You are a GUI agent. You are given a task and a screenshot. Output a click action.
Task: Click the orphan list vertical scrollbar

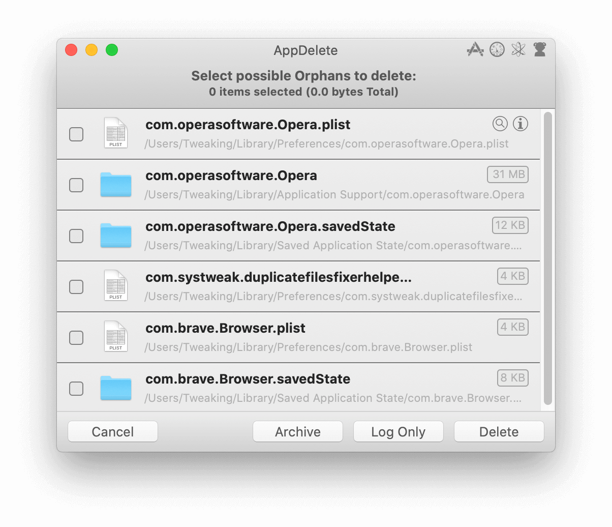pos(548,258)
